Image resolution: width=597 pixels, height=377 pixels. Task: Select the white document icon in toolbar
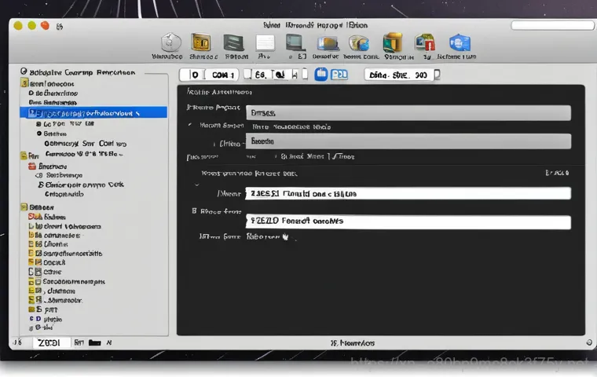[266, 43]
